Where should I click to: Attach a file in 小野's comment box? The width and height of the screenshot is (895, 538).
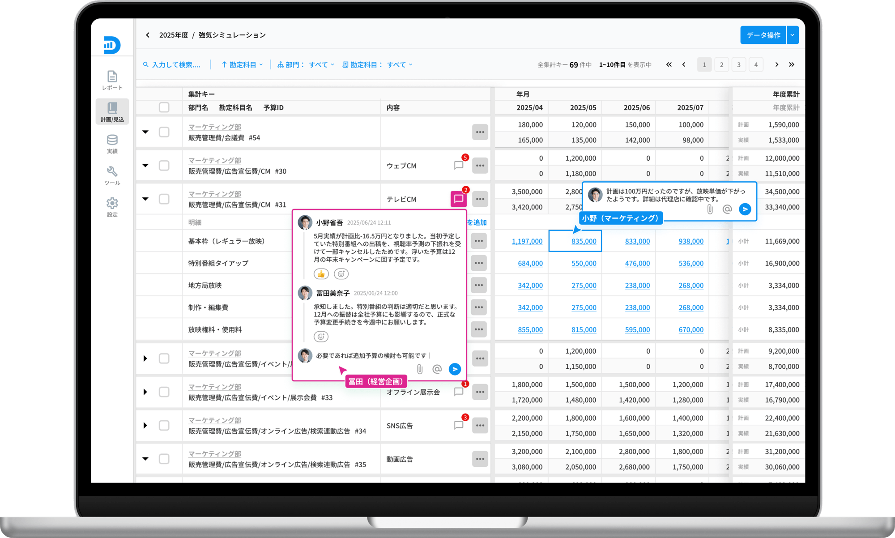point(709,209)
